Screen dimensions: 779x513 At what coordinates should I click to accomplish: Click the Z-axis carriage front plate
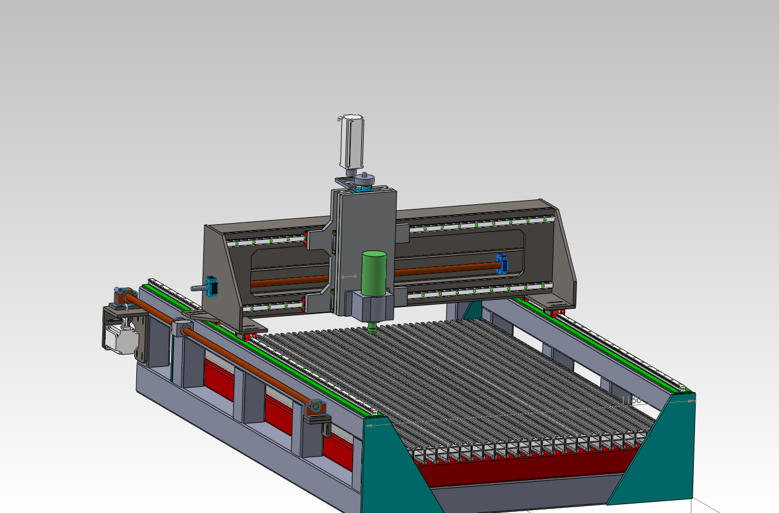[367, 222]
